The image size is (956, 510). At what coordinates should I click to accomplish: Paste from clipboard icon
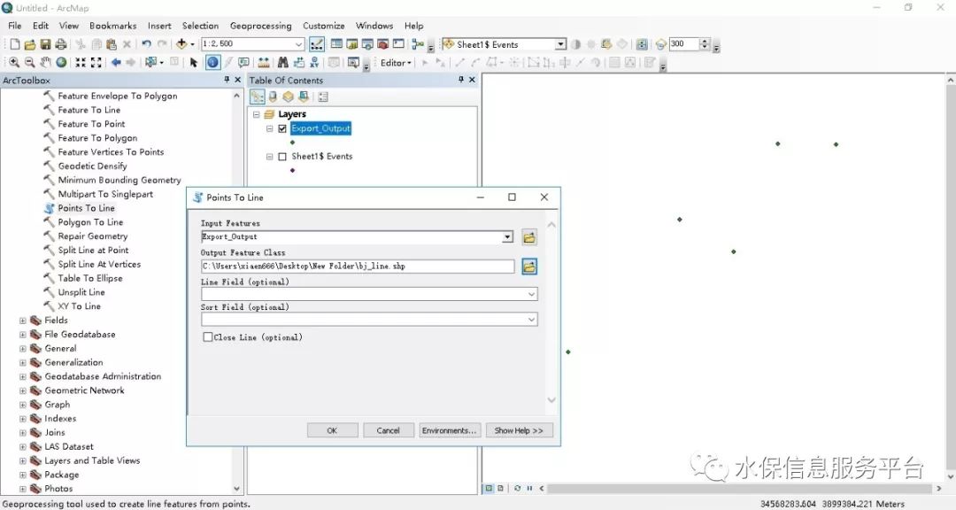(x=111, y=44)
